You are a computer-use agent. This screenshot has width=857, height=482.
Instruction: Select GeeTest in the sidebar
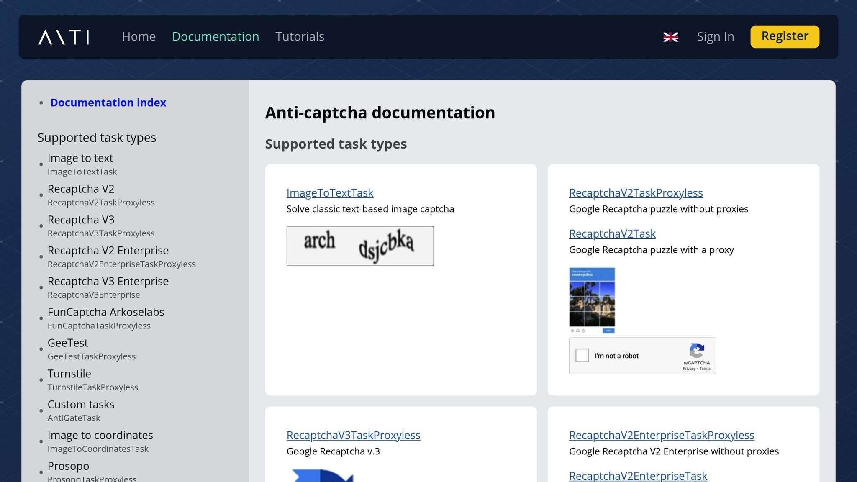click(68, 343)
